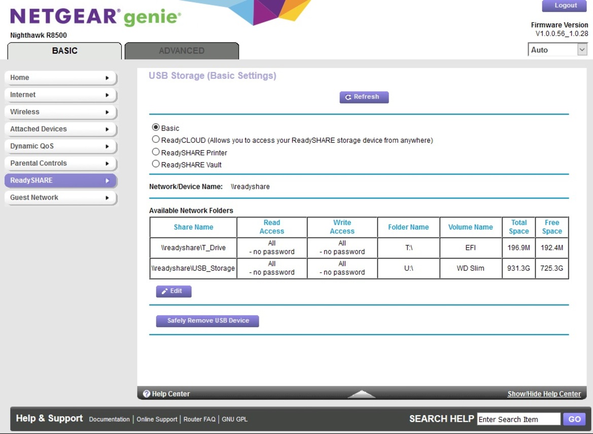Click the 931.3G total space cell

coord(518,268)
